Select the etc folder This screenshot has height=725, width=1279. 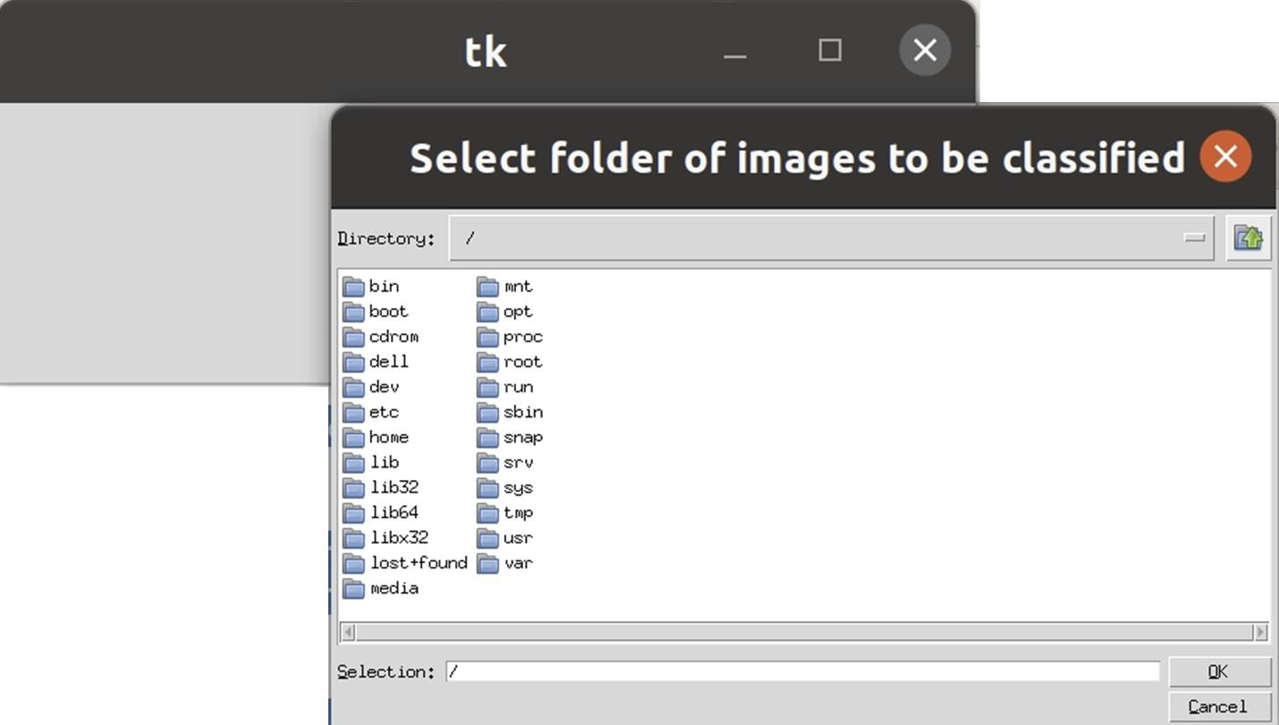[383, 412]
